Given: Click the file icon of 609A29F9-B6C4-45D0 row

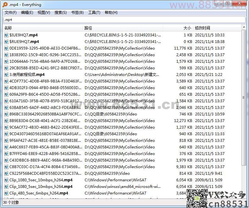Looking at the screenshot, I should click(6, 94).
